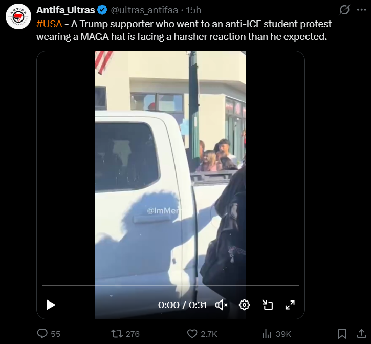Open video settings gear

pos(244,305)
